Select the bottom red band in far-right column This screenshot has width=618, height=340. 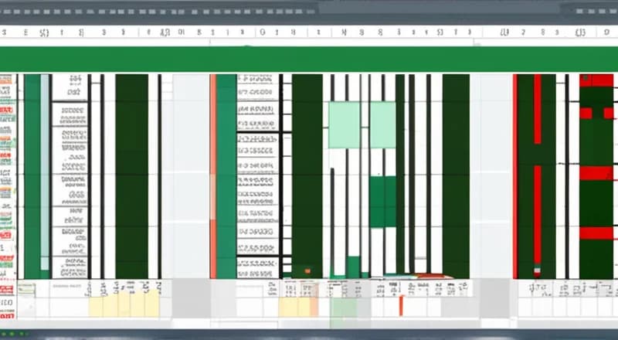(596, 233)
